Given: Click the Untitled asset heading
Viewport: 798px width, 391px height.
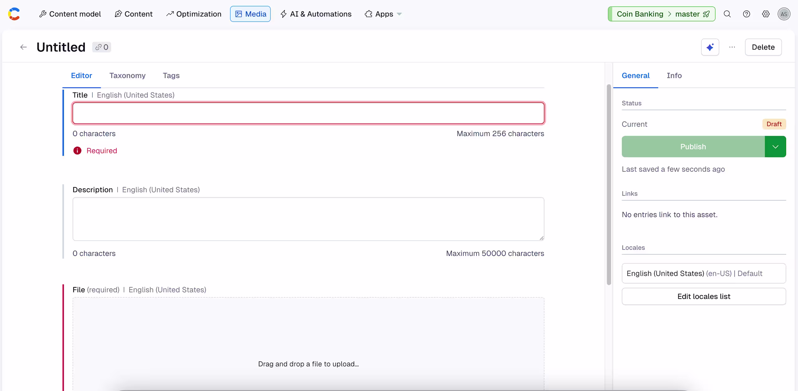Looking at the screenshot, I should pyautogui.click(x=61, y=47).
